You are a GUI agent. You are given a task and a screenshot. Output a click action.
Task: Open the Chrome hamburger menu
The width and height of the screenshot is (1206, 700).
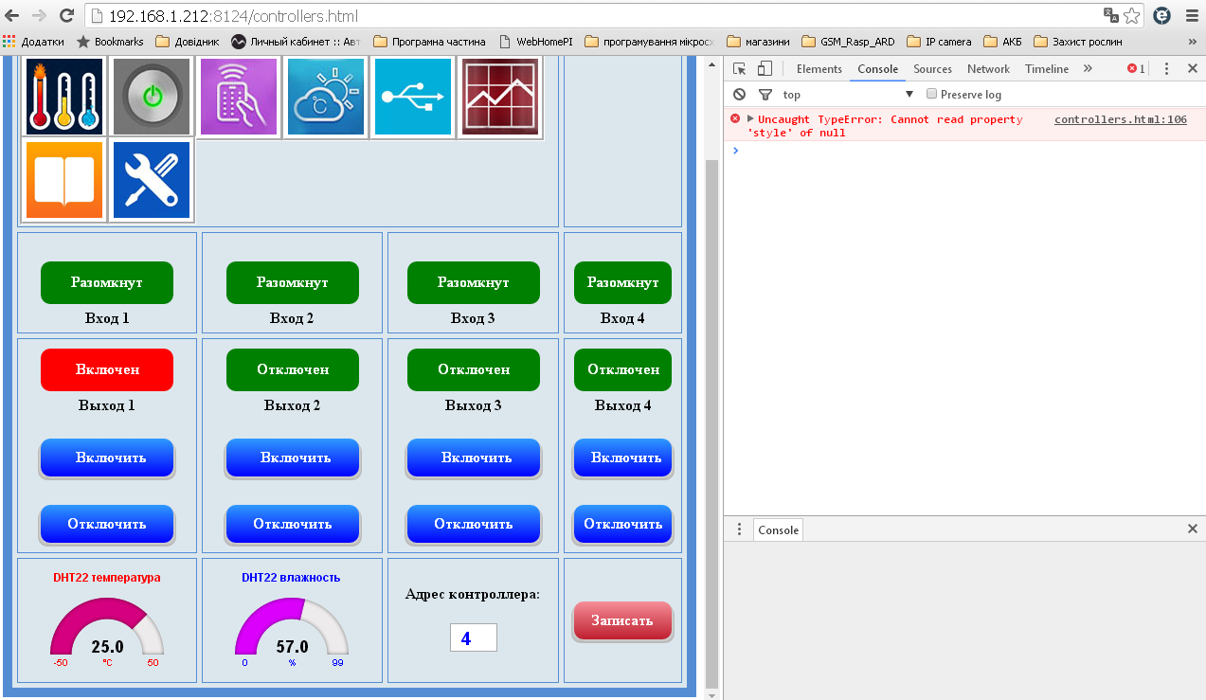(x=1192, y=15)
